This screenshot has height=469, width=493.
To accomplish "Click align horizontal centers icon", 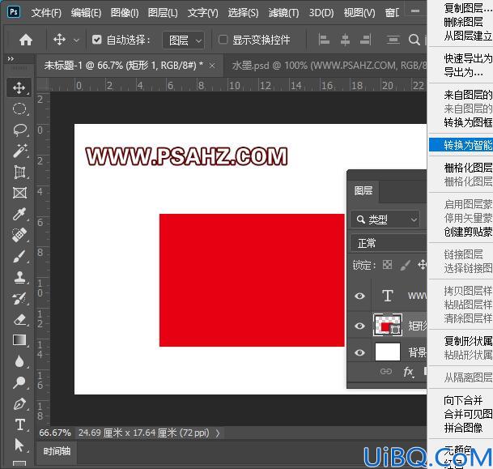I will coord(345,40).
